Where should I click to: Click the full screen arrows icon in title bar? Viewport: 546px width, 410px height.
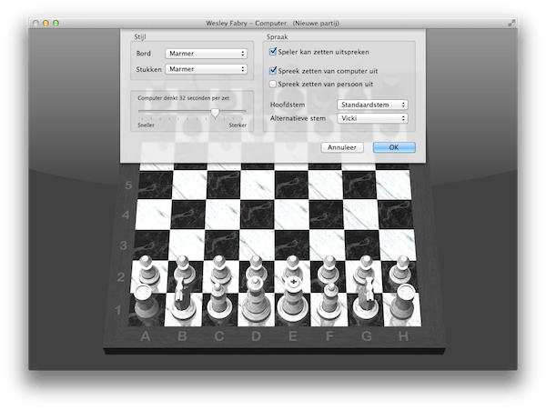511,24
